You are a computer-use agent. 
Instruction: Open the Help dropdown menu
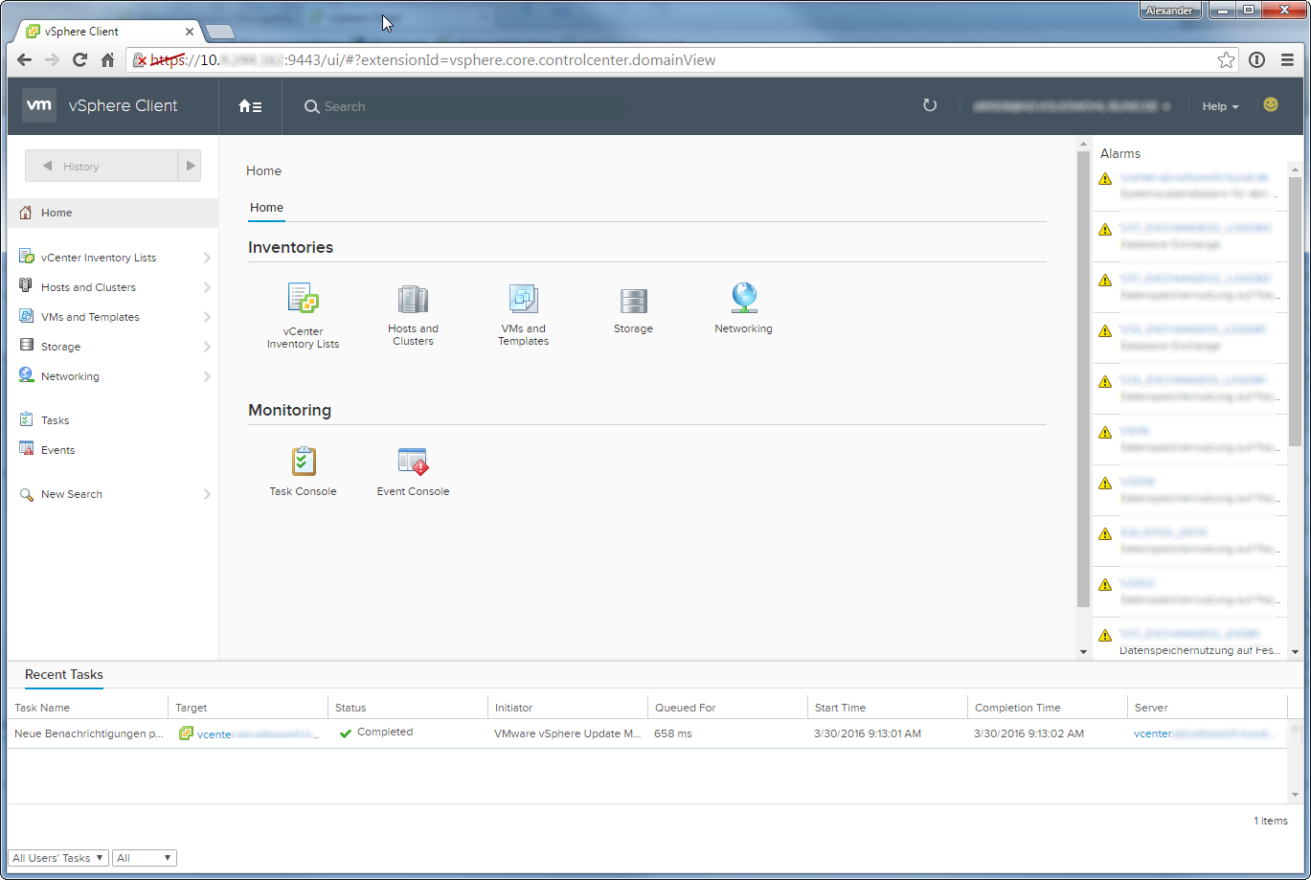(x=1220, y=106)
